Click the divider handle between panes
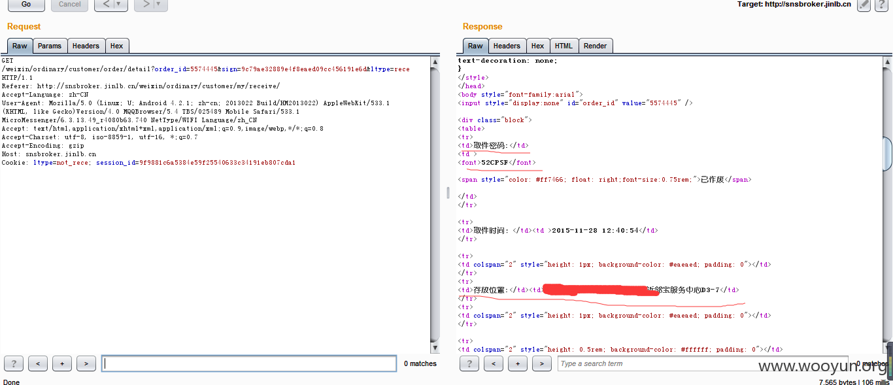This screenshot has width=893, height=385. click(x=448, y=192)
